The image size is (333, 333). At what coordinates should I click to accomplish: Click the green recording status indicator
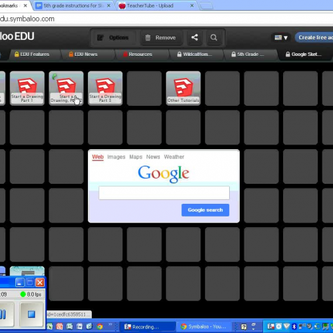point(23,294)
